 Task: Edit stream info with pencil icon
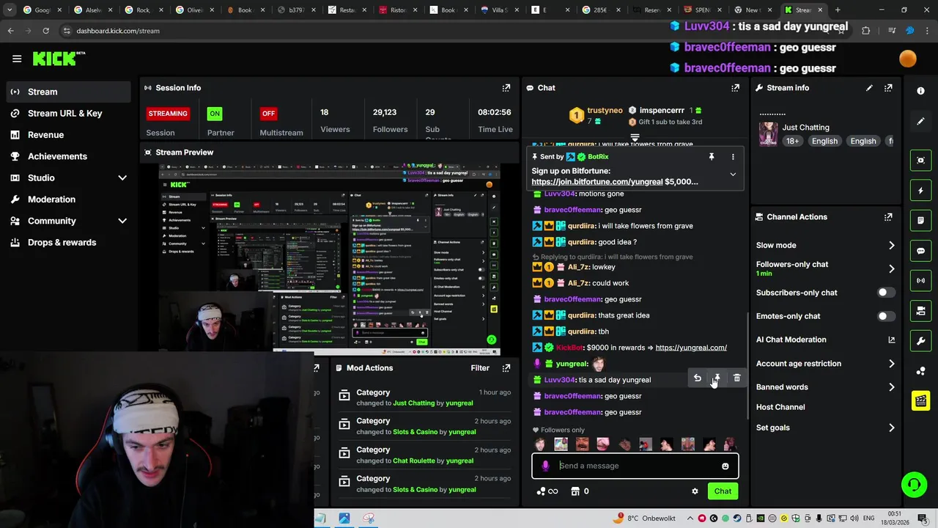[x=869, y=88]
